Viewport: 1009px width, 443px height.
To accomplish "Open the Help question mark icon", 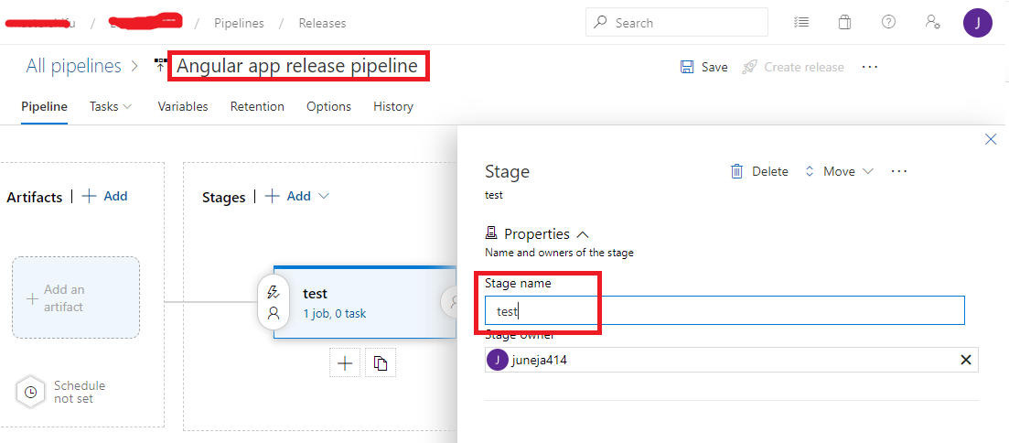I will pos(888,22).
